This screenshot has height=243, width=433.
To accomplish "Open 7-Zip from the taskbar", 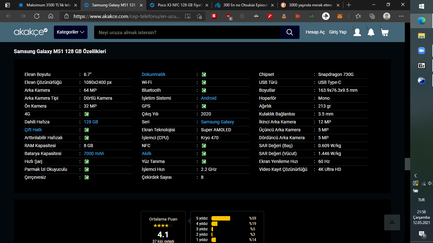I will pyautogui.click(x=422, y=65).
